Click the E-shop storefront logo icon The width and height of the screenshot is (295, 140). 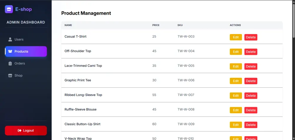coord(9,9)
